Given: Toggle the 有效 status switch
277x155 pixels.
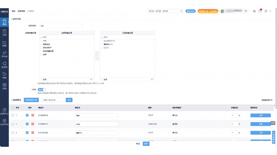Looking at the screenshot, I should 42,90.
